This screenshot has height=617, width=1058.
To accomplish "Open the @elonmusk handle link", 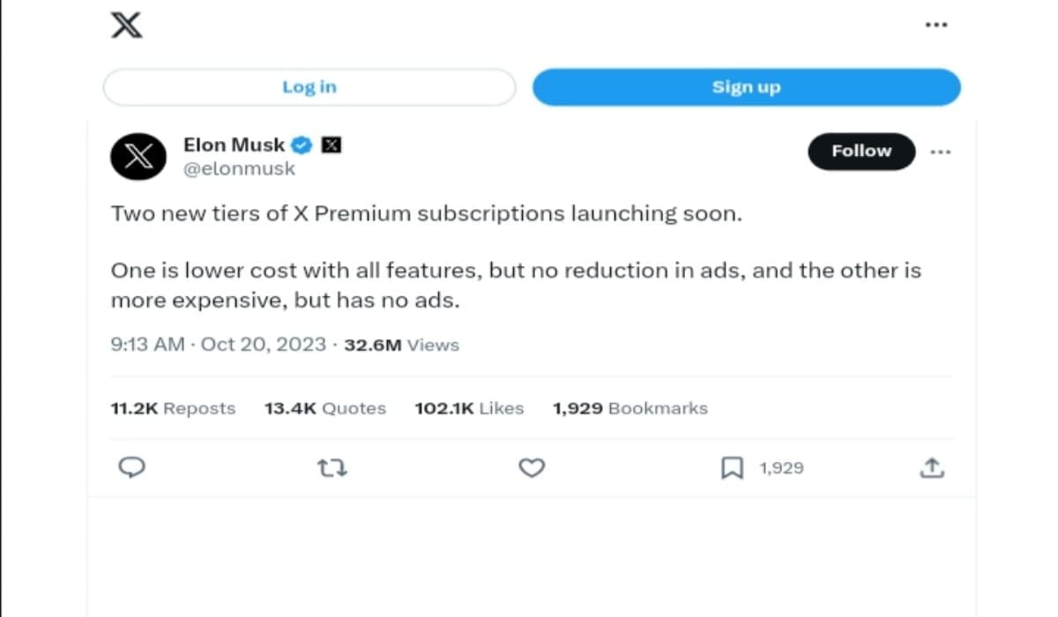I will [x=239, y=168].
